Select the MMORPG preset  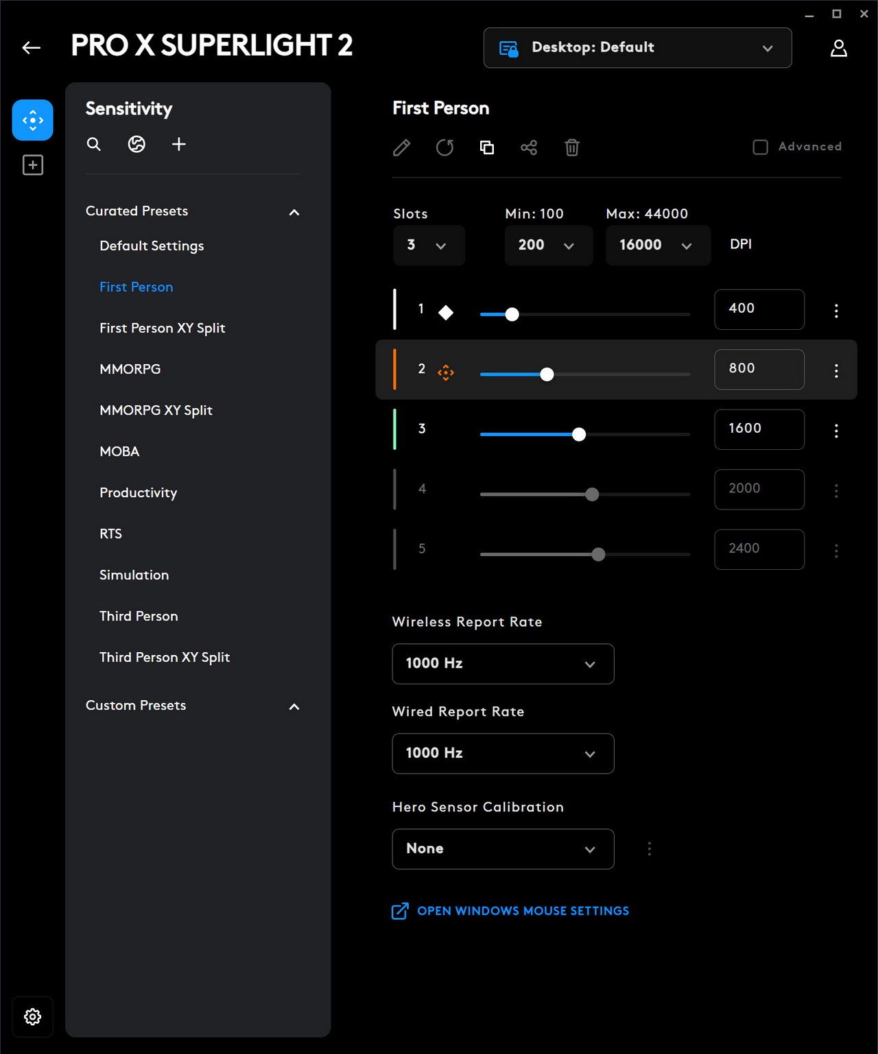(x=130, y=369)
